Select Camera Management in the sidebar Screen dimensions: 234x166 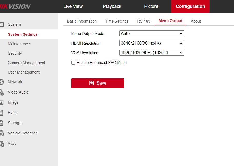click(x=26, y=63)
